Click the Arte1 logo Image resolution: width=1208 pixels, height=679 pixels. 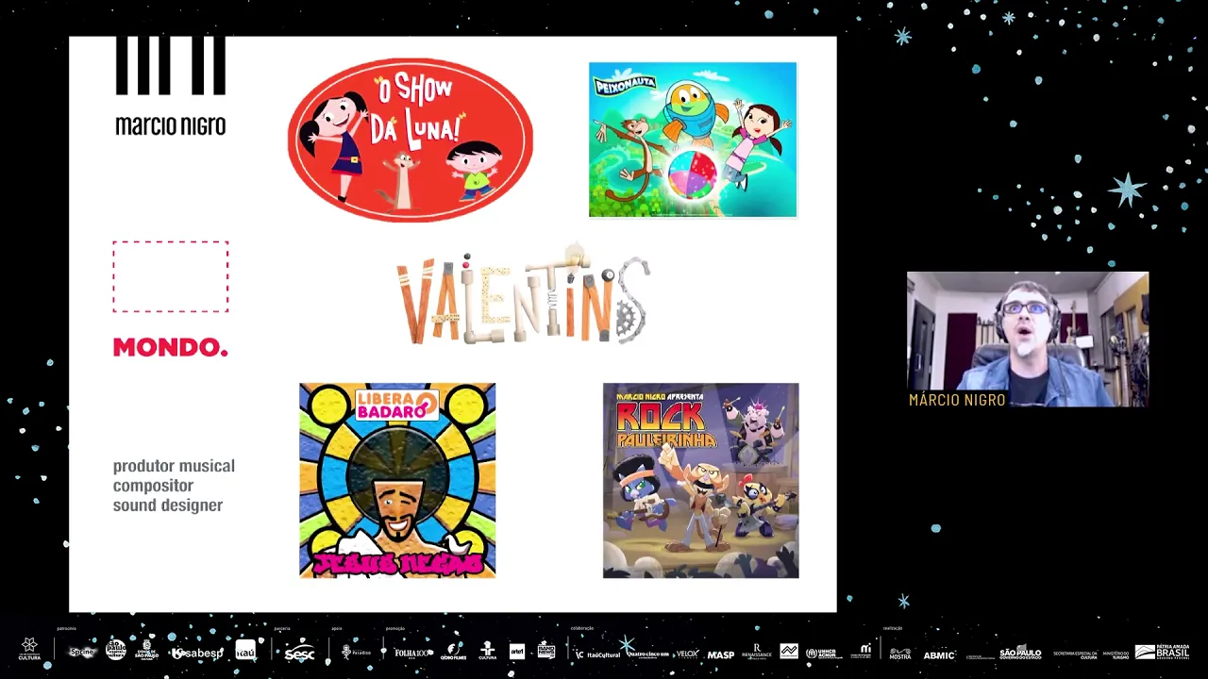[x=517, y=652]
